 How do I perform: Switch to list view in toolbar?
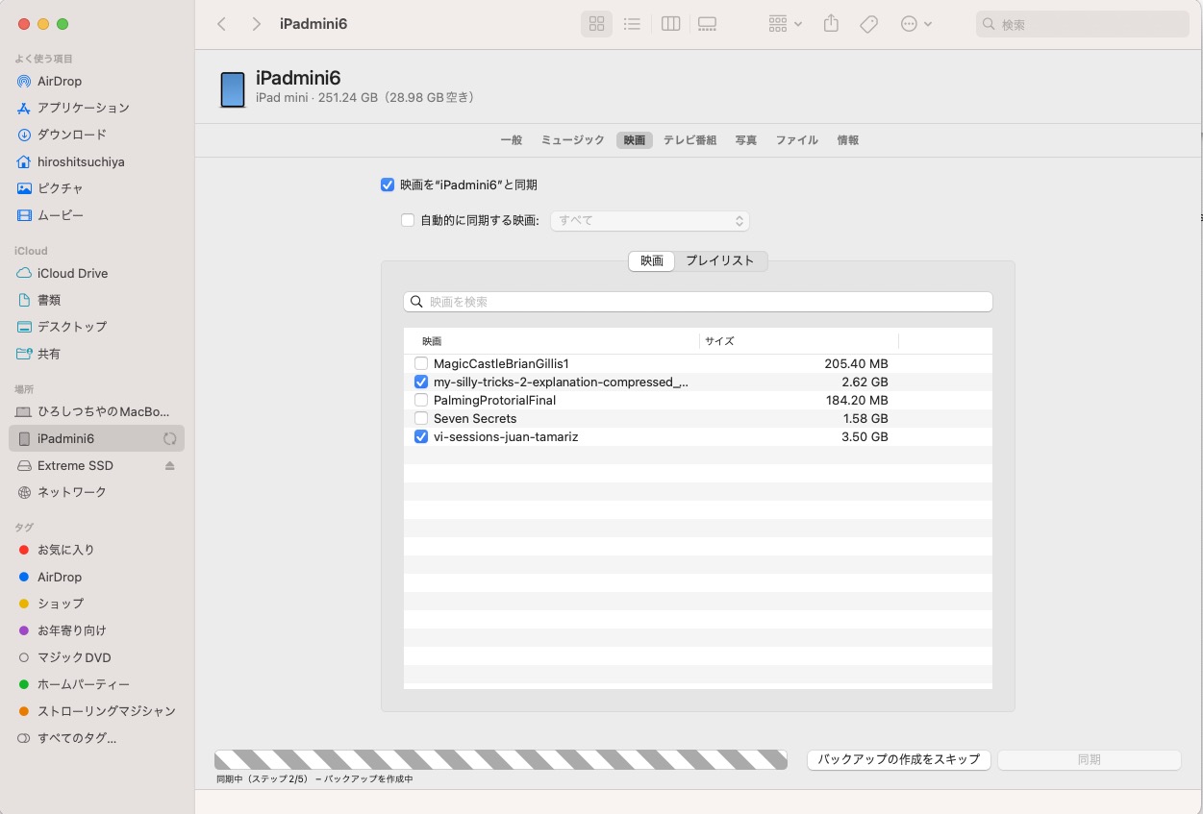point(632,24)
